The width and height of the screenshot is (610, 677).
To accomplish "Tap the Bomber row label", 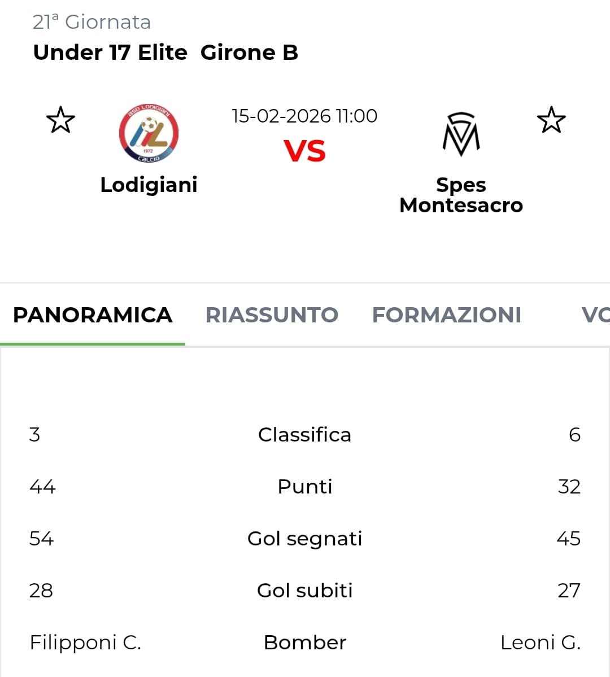I will pyautogui.click(x=304, y=643).
